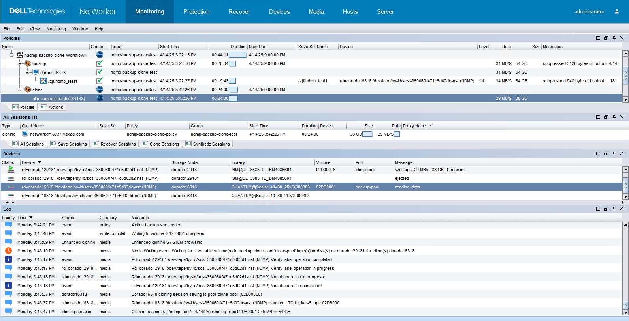Open the Monitoring menu in menu bar
The image size is (629, 321).
click(x=56, y=29)
